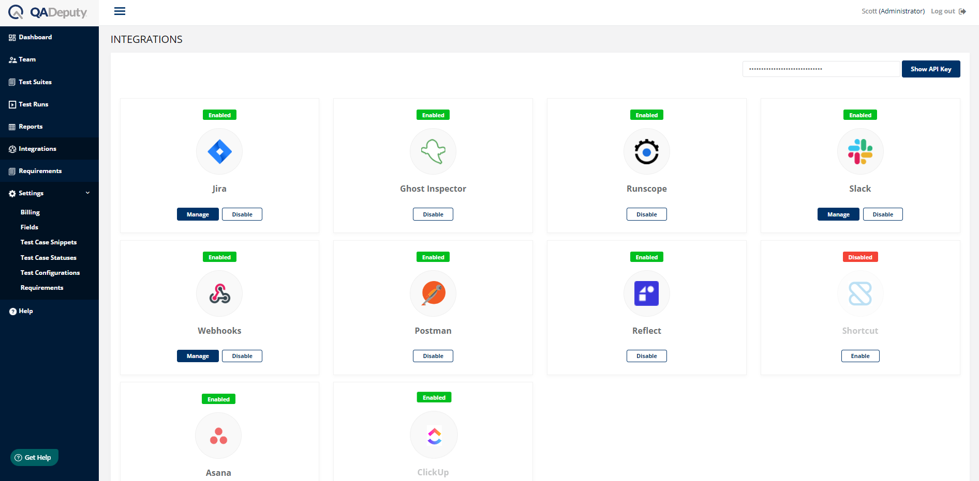Click the Settings gear icon

pos(12,193)
